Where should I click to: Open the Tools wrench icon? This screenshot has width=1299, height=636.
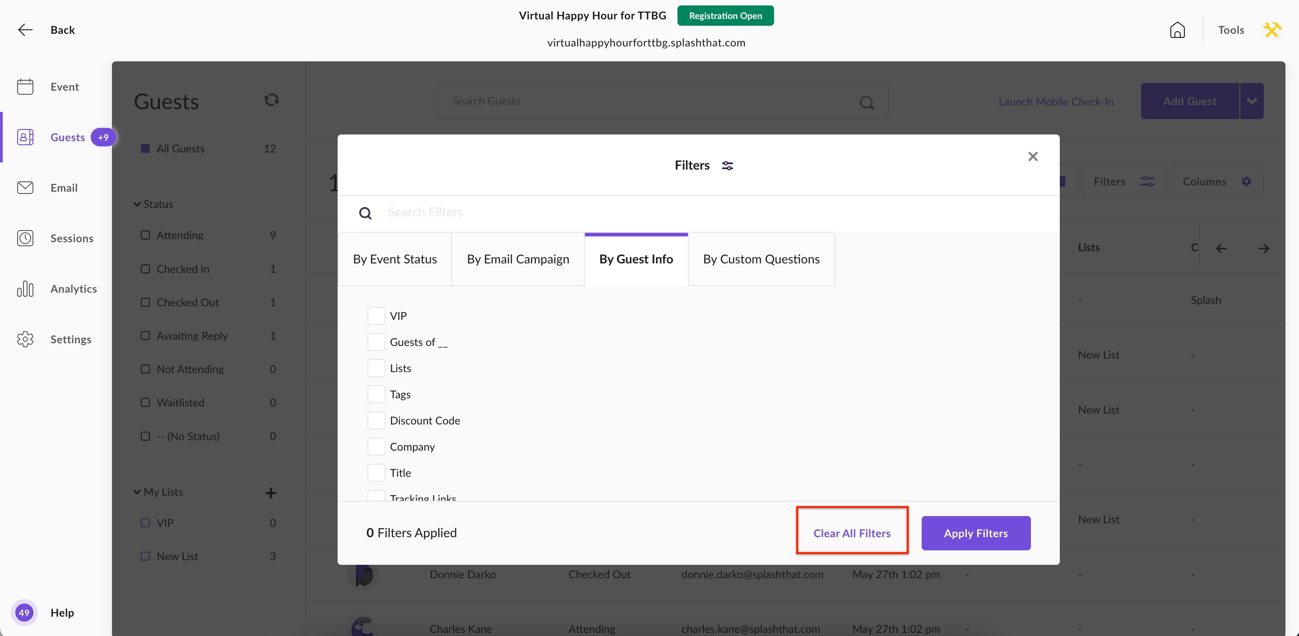click(x=1272, y=30)
